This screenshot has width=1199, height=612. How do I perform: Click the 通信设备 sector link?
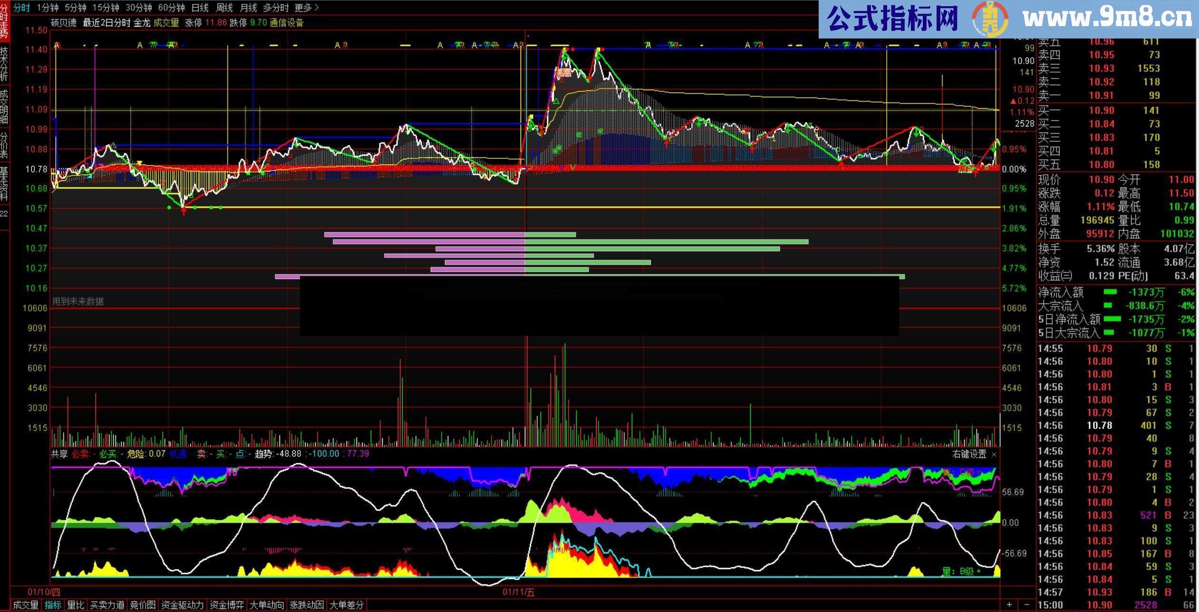click(x=286, y=23)
